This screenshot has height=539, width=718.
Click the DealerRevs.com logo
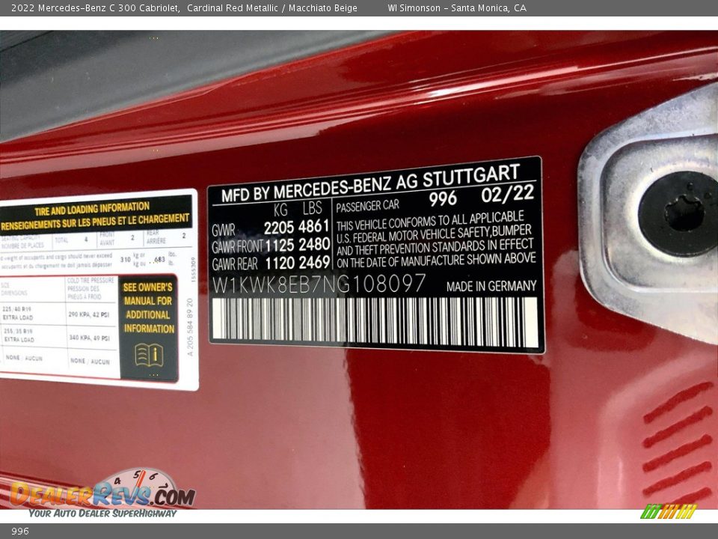coord(103,493)
